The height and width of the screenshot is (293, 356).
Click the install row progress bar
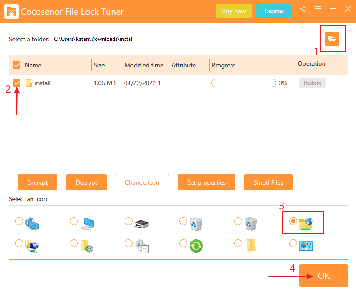(x=243, y=83)
